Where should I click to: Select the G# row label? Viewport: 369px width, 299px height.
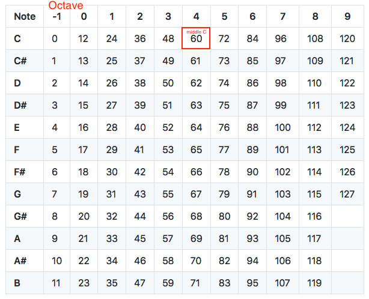tap(22, 216)
